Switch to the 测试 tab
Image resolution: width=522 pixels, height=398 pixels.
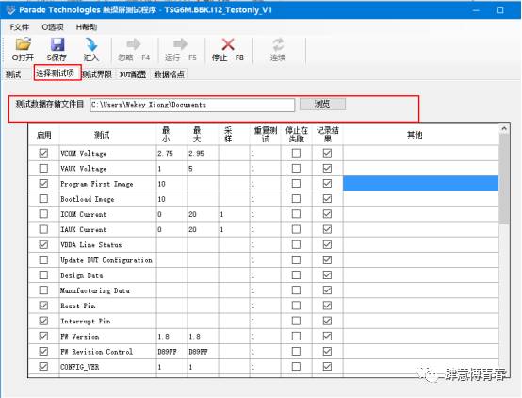(x=13, y=75)
